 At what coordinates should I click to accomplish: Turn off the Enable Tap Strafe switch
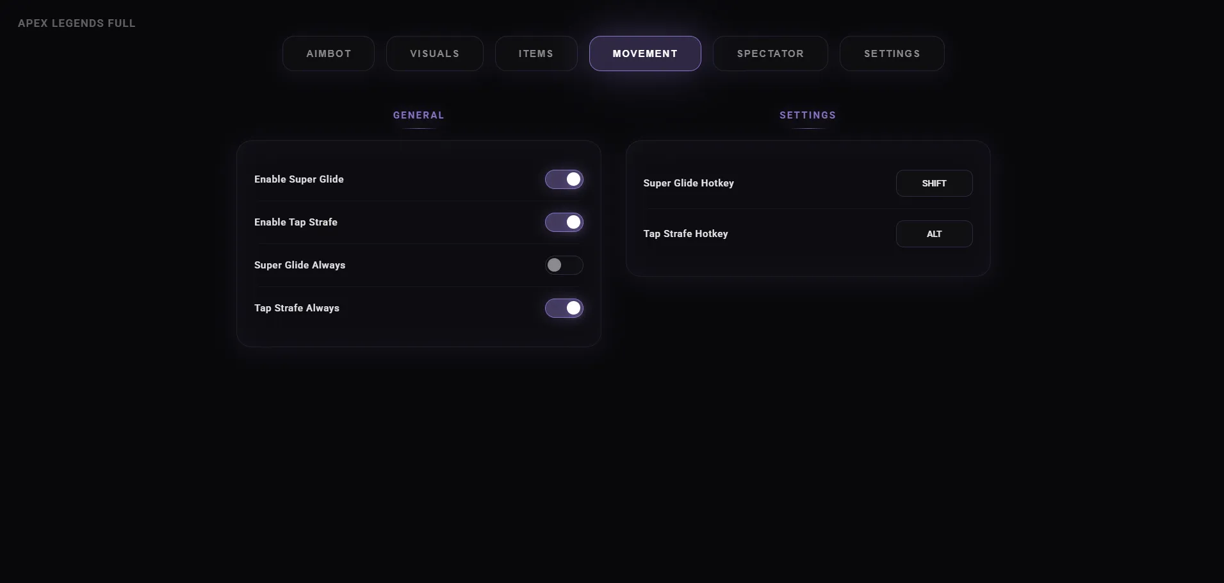[564, 222]
